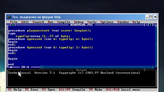Click the 'dpressed' procedure name
The height and width of the screenshot is (92, 164).
(x=34, y=47)
